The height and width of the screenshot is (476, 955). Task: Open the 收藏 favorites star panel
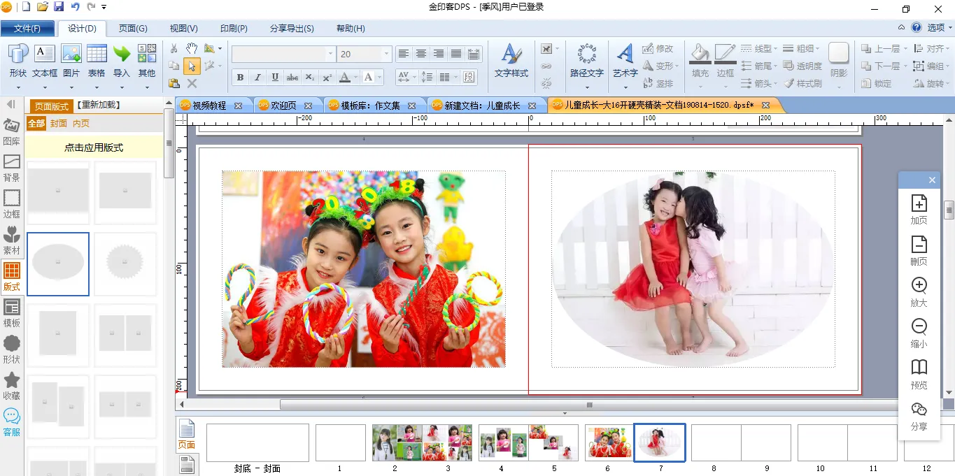pyautogui.click(x=12, y=385)
